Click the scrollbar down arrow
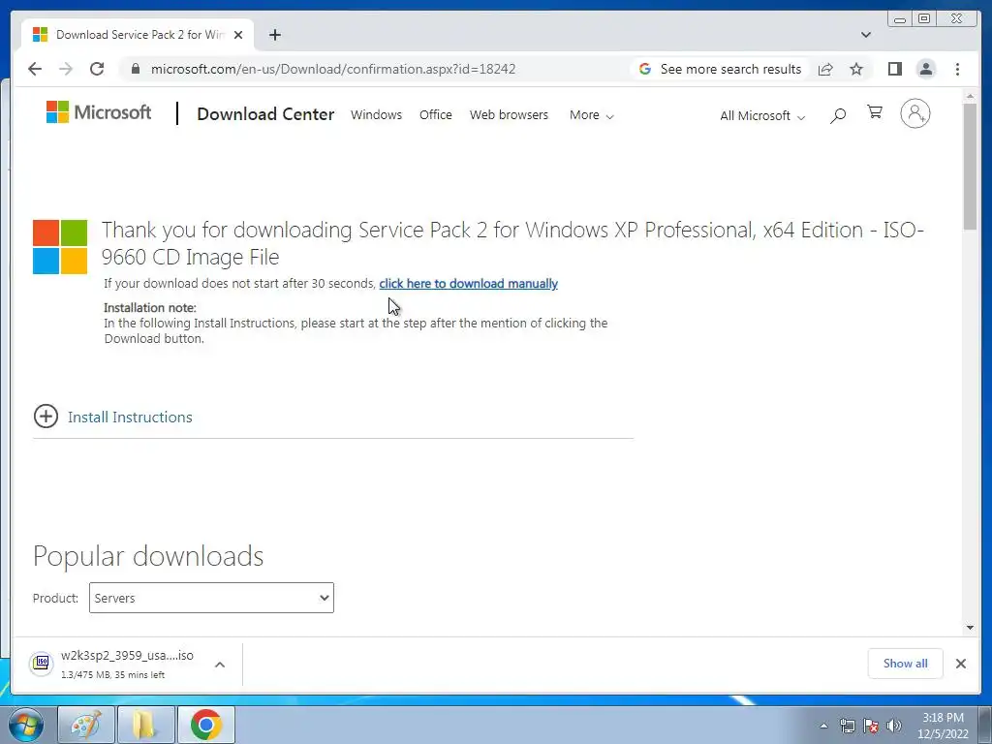This screenshot has height=744, width=992. point(970,628)
